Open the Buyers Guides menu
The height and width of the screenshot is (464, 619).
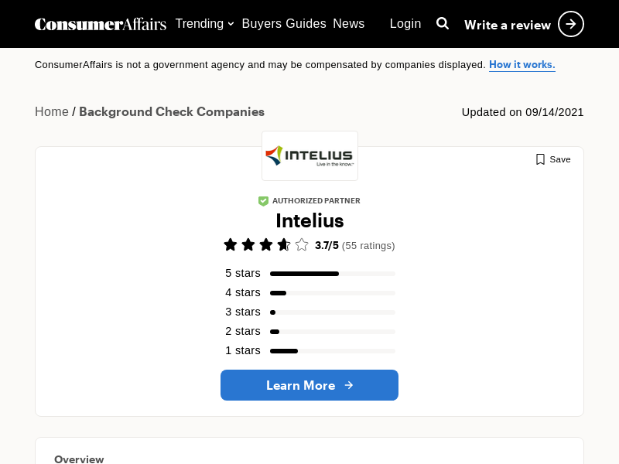[284, 24]
